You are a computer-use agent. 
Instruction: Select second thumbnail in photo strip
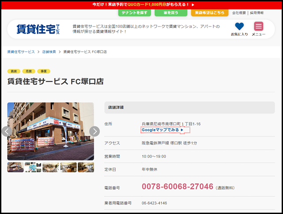tap(33, 167)
